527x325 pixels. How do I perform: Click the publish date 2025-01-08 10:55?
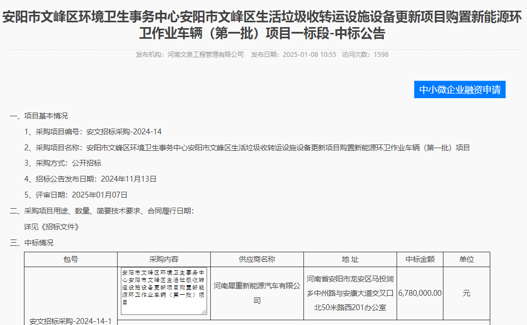[x=309, y=55]
